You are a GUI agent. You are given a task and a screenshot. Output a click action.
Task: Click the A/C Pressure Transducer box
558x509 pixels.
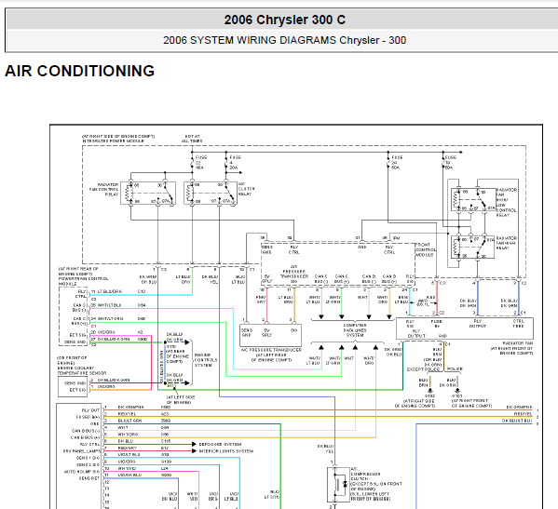click(x=270, y=336)
